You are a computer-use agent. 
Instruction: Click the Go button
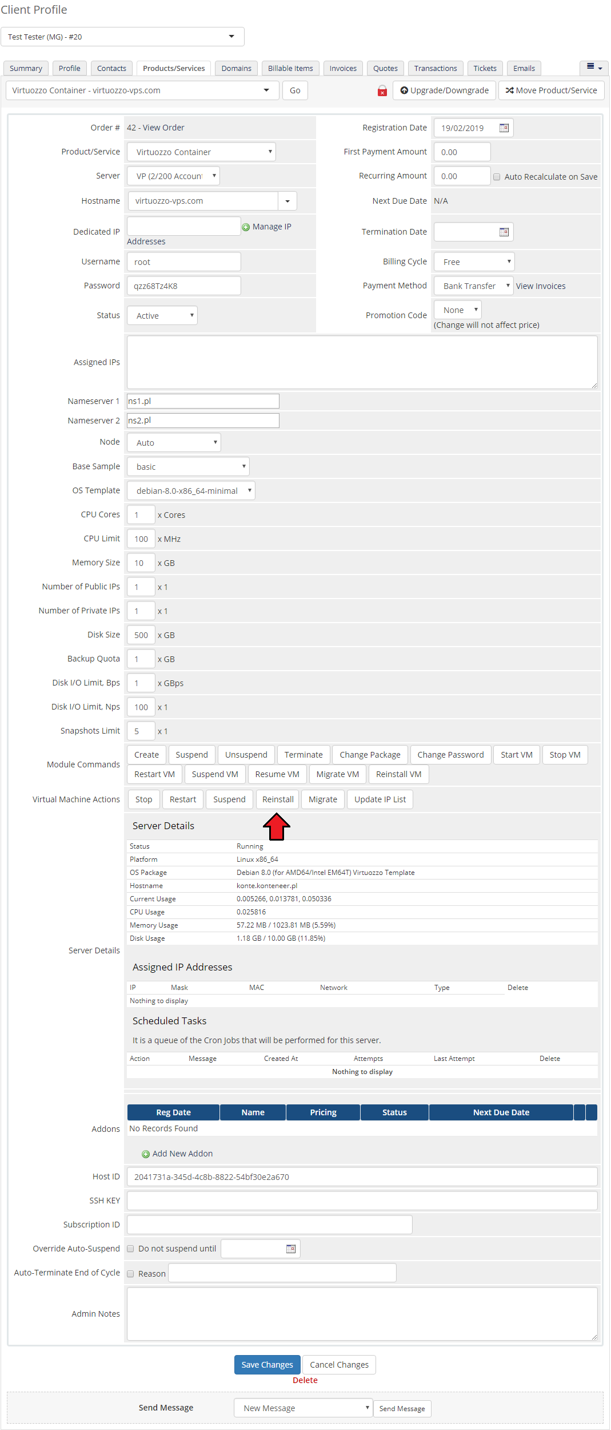(x=295, y=90)
